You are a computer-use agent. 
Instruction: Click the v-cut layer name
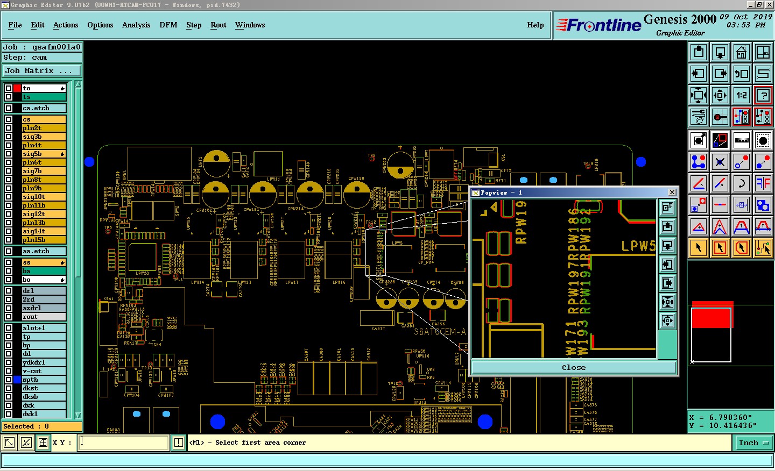coord(44,371)
